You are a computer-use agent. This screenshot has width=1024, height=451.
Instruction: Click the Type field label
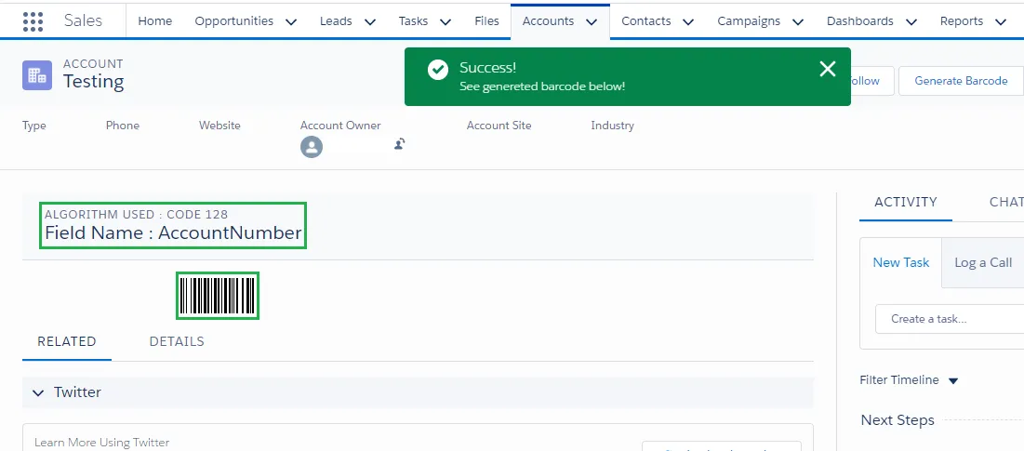pyautogui.click(x=34, y=126)
